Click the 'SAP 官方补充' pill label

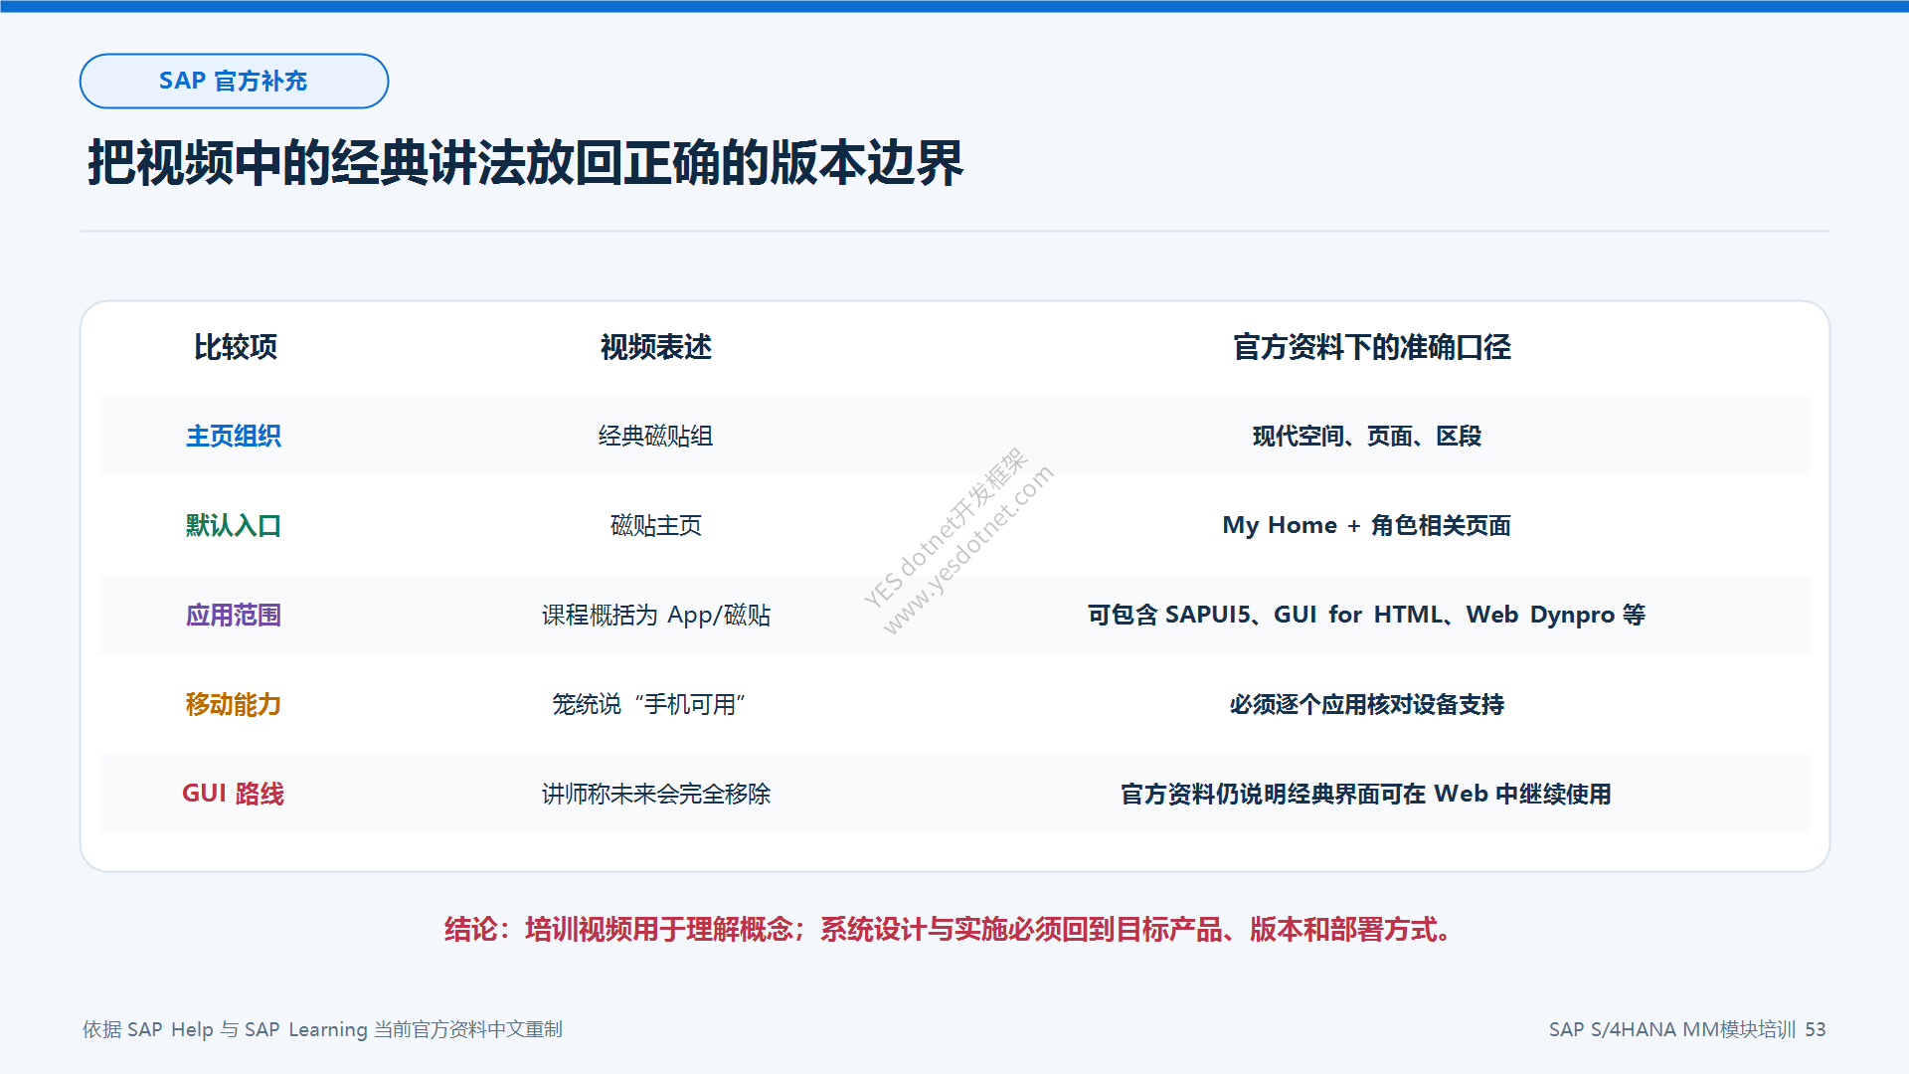coord(234,81)
